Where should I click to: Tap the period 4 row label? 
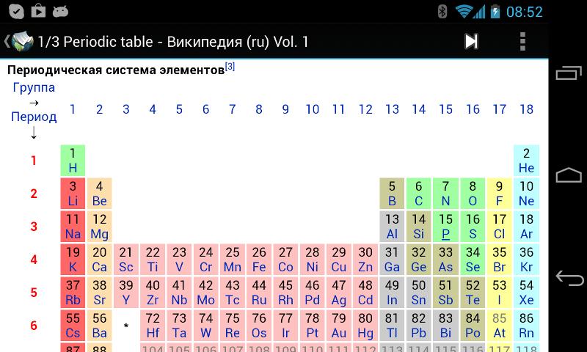point(34,259)
